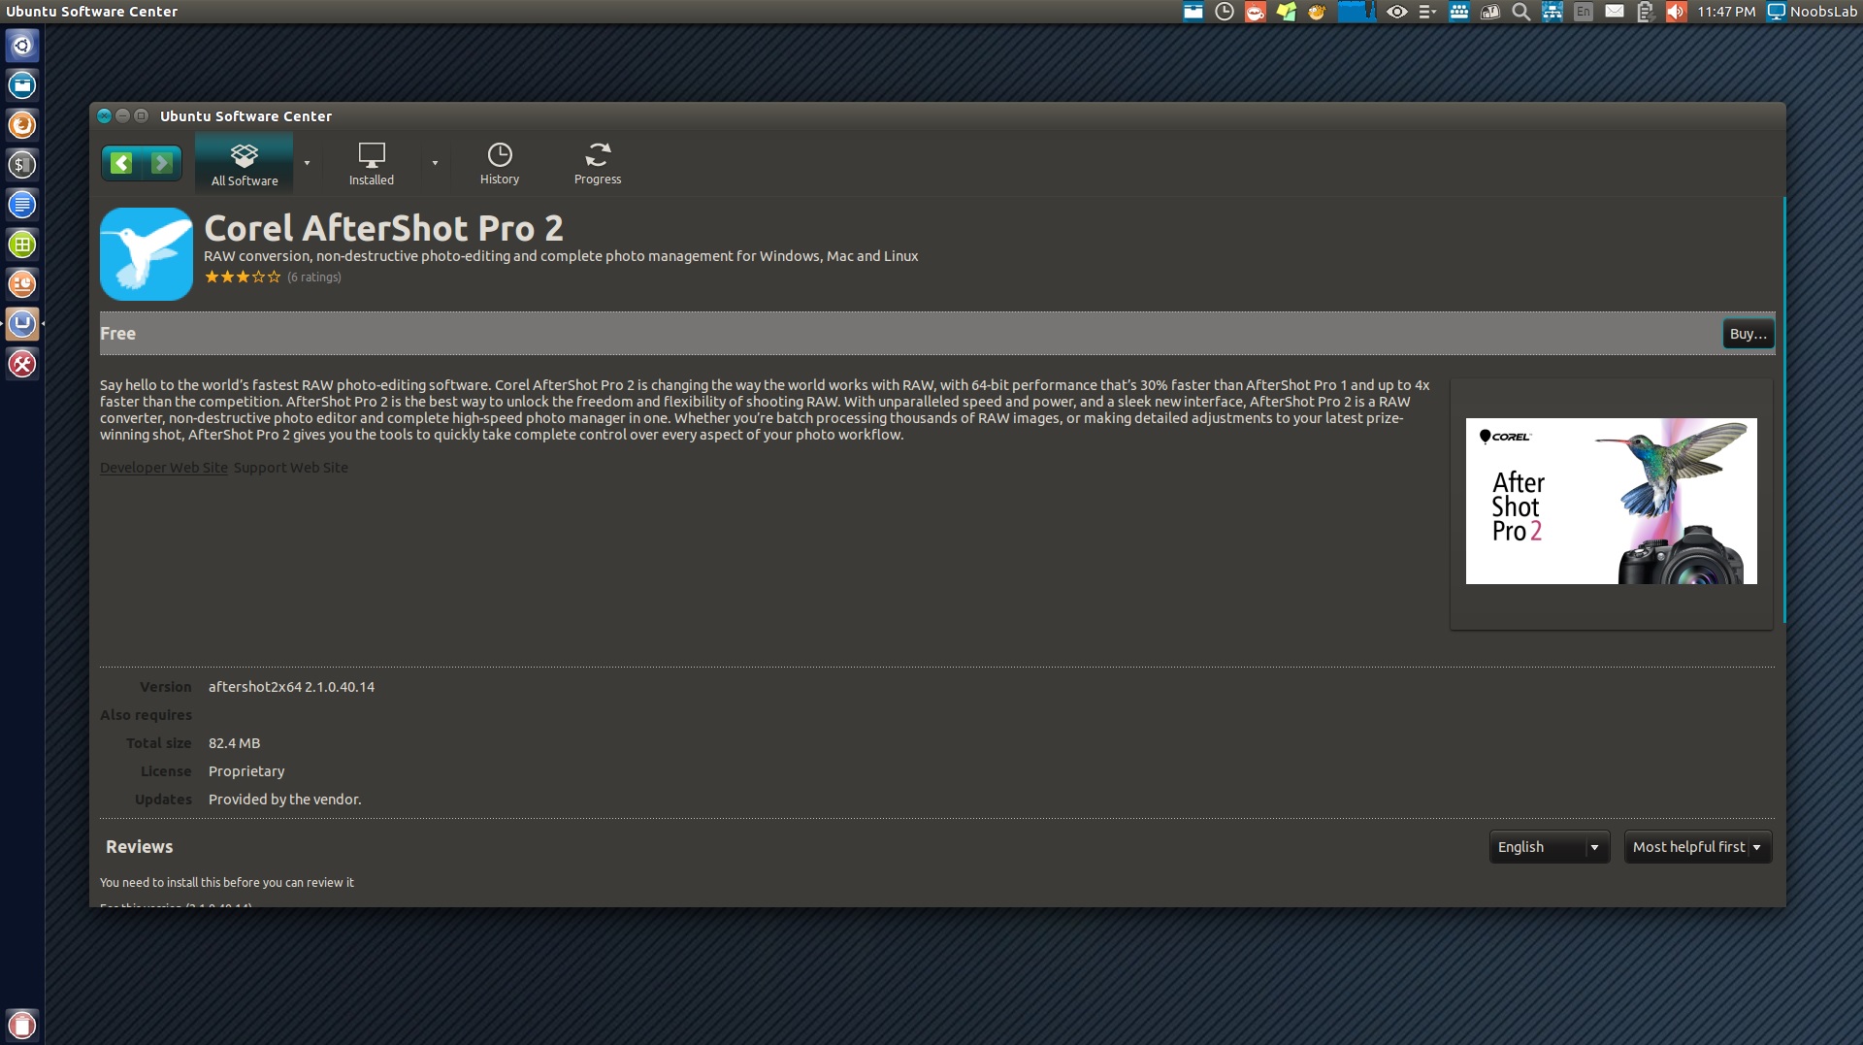Launch LibreOffice Calc from the dock
1863x1045 pixels.
pos(22,245)
